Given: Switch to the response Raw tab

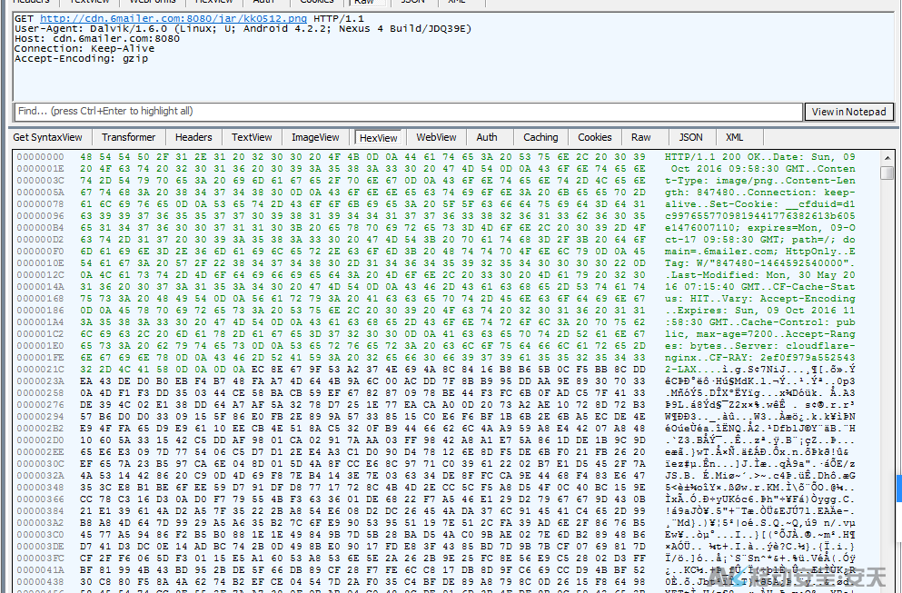Looking at the screenshot, I should [640, 137].
